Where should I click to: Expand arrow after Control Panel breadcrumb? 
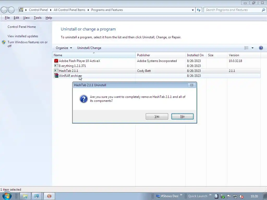pyautogui.click(x=51, y=10)
